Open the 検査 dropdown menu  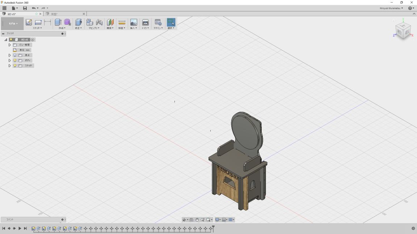122,28
